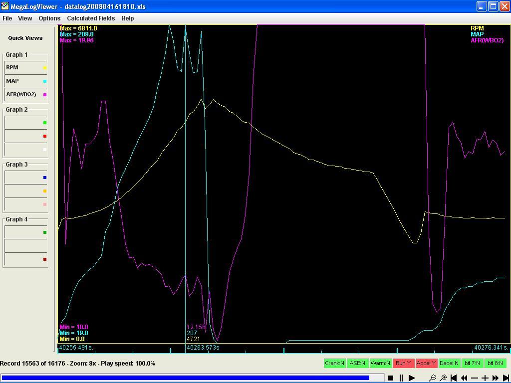
Task: Jump to the last record icon
Action: (x=506, y=378)
